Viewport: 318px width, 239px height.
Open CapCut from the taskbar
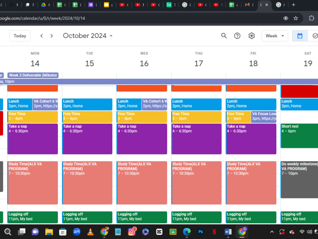tap(159, 232)
